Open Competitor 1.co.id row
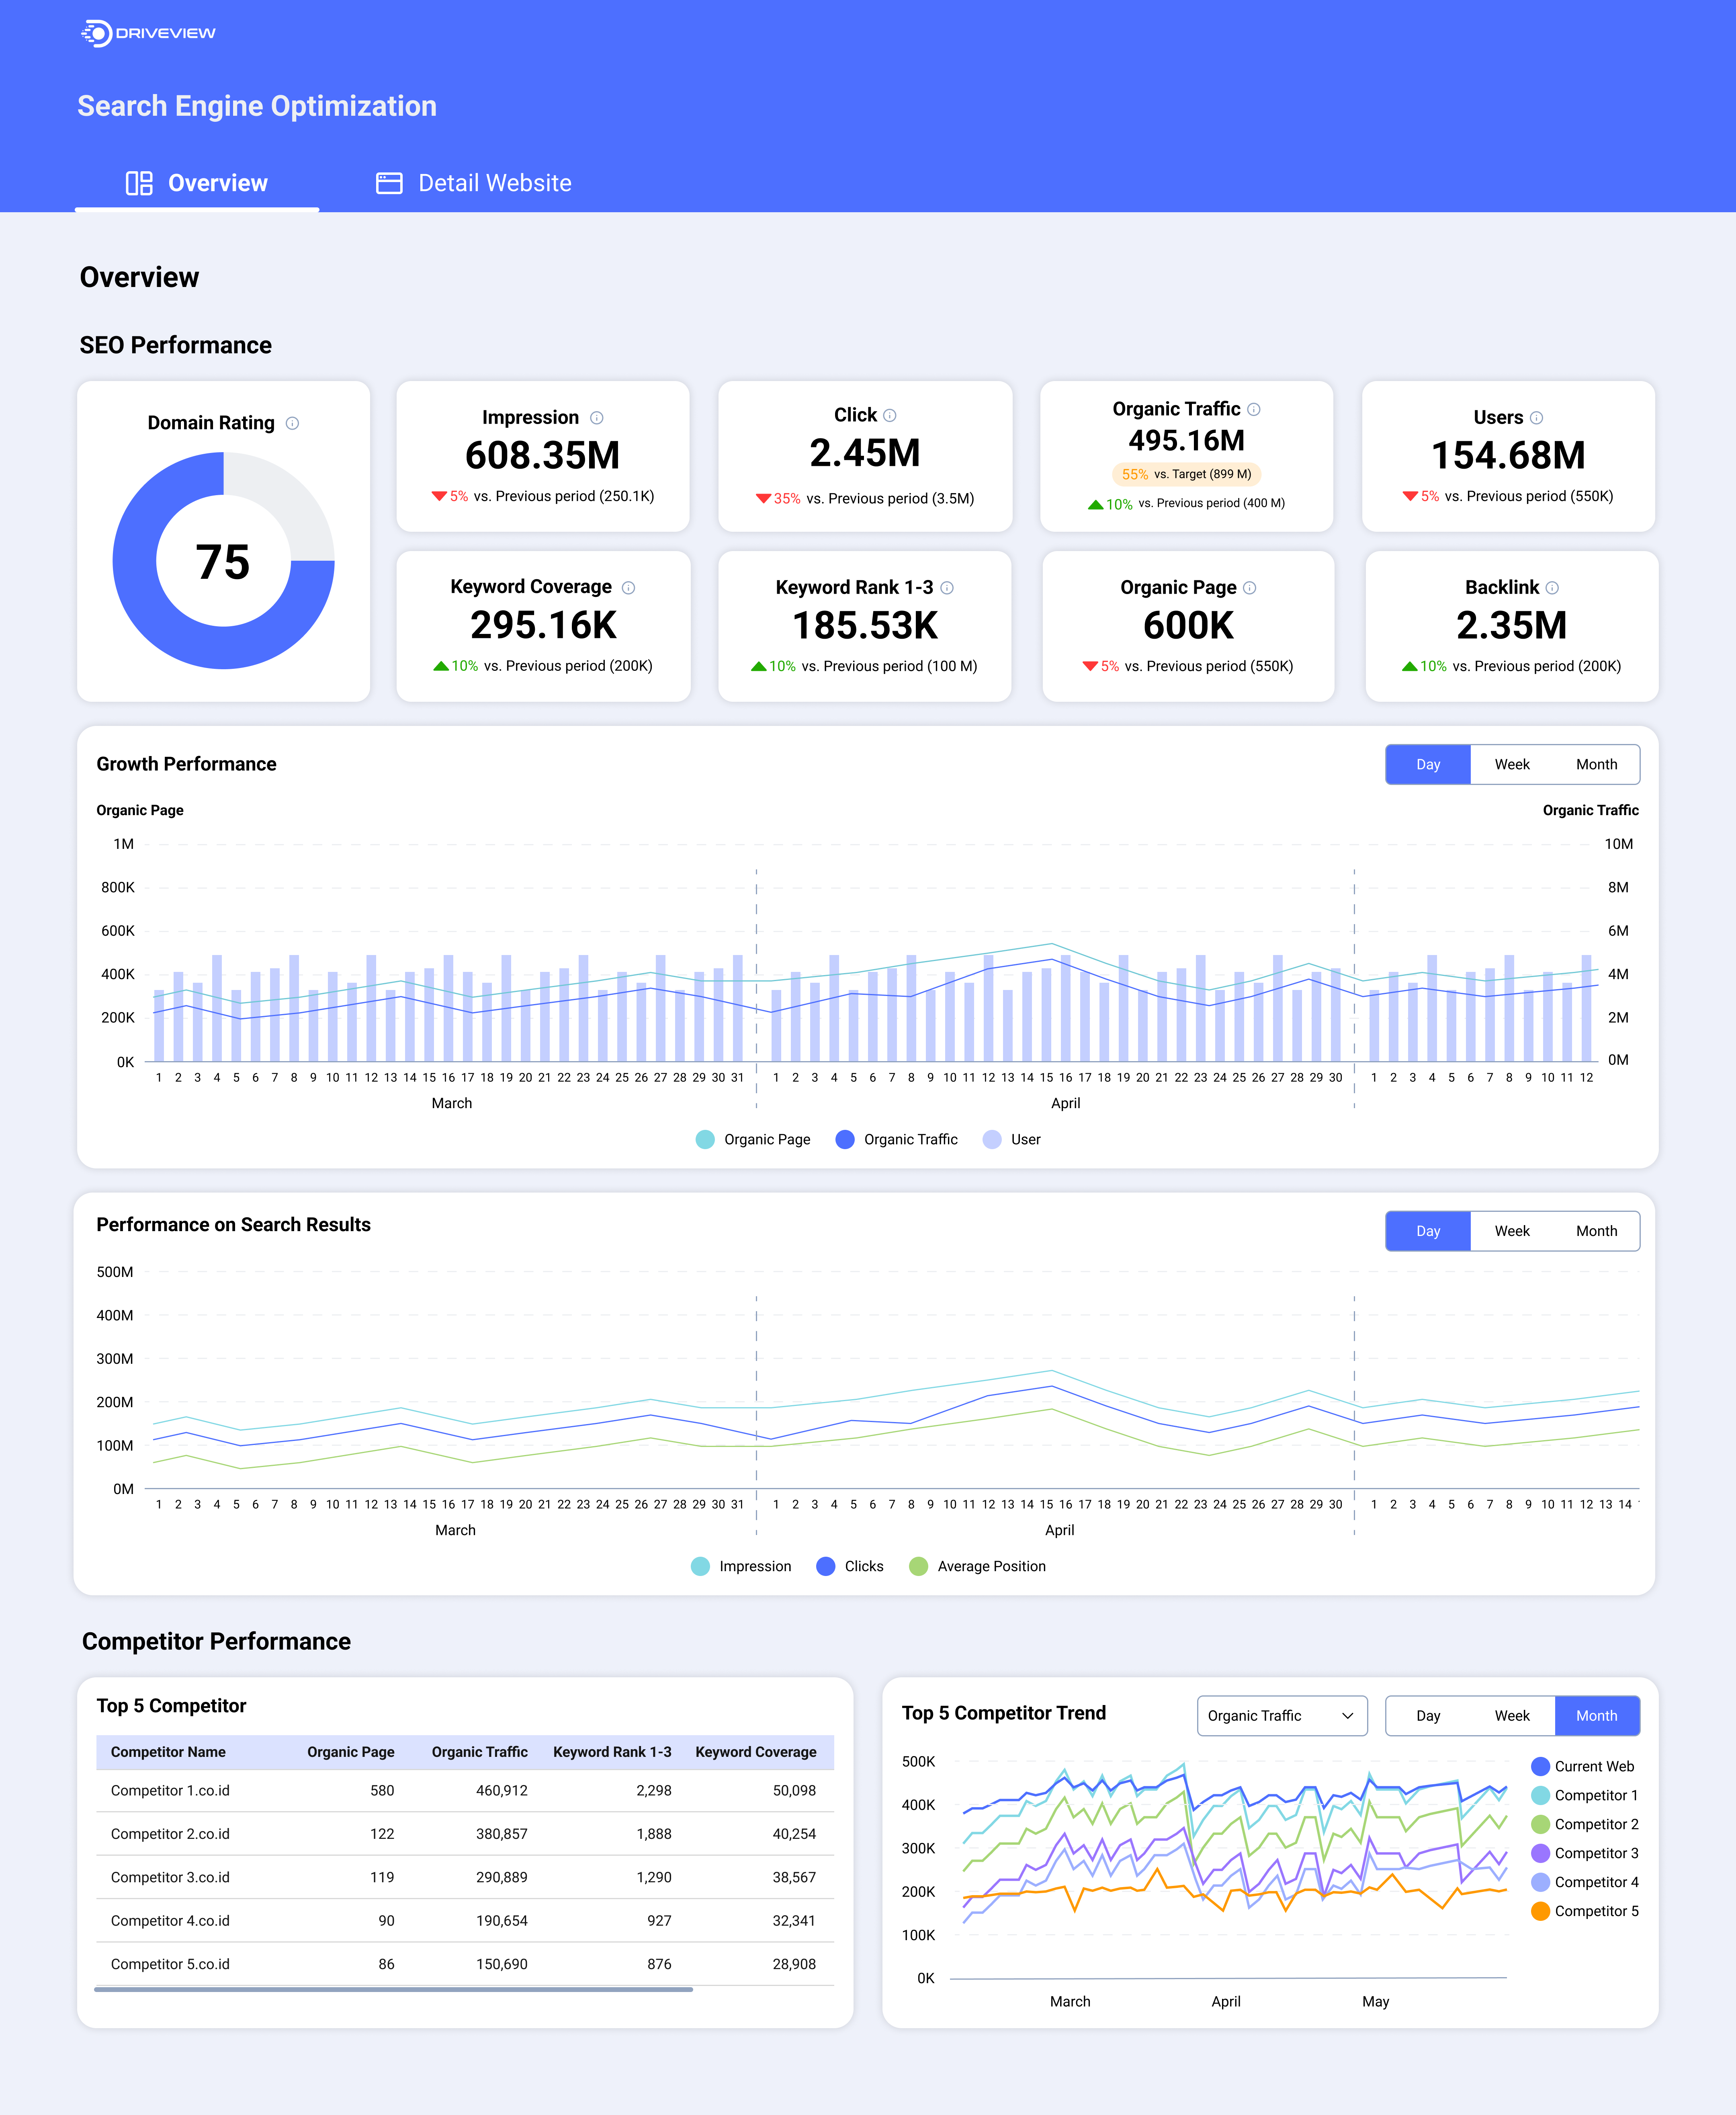Image resolution: width=1736 pixels, height=2115 pixels. [x=465, y=1791]
